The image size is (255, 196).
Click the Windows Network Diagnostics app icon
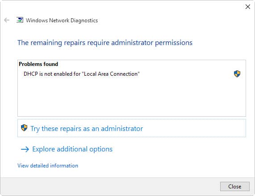pos(20,20)
